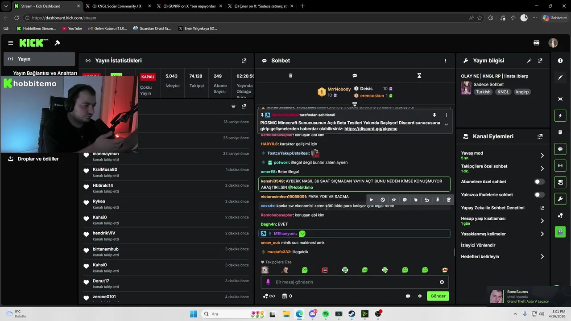Click the broadcast signal icon in right sidebar
Viewport: 571px width, 321px height.
(560, 165)
